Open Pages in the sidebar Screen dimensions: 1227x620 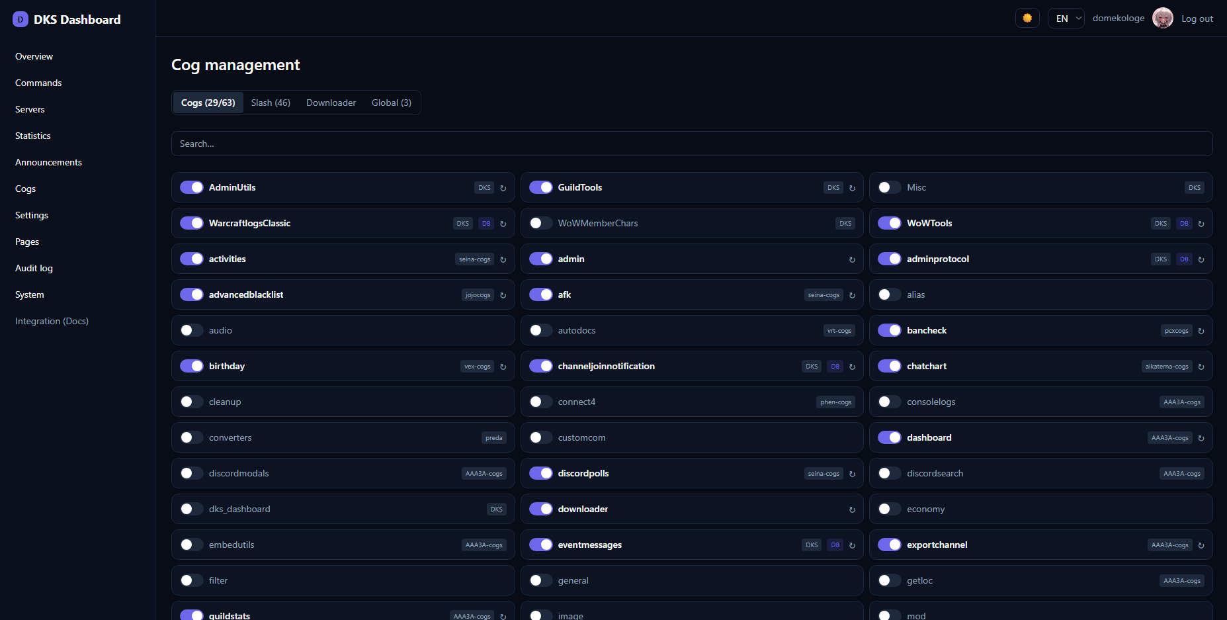(x=27, y=242)
